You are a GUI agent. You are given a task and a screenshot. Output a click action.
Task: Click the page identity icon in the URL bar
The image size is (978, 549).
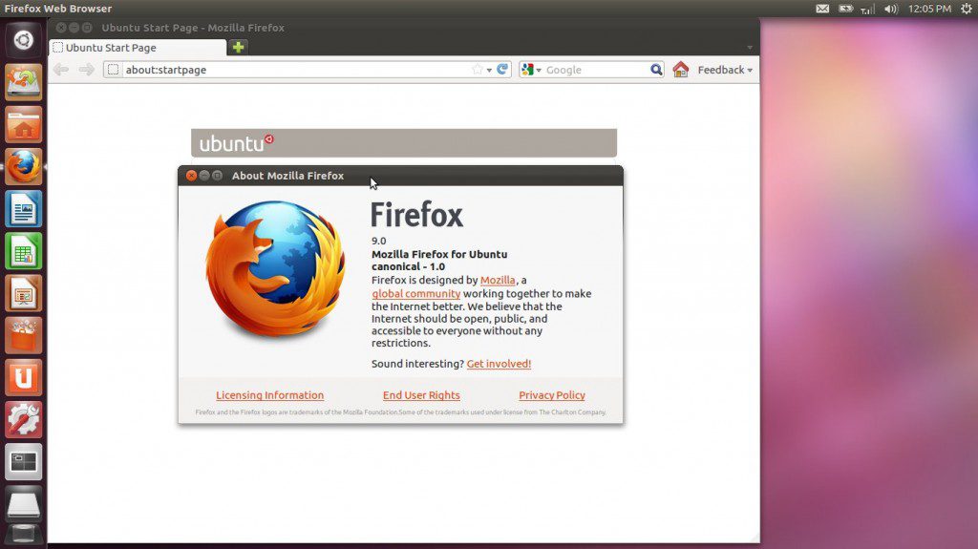pyautogui.click(x=113, y=70)
